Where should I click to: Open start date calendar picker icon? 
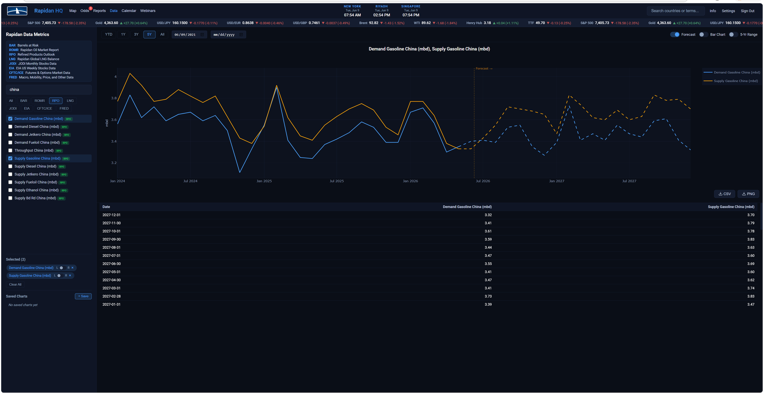[x=202, y=35]
